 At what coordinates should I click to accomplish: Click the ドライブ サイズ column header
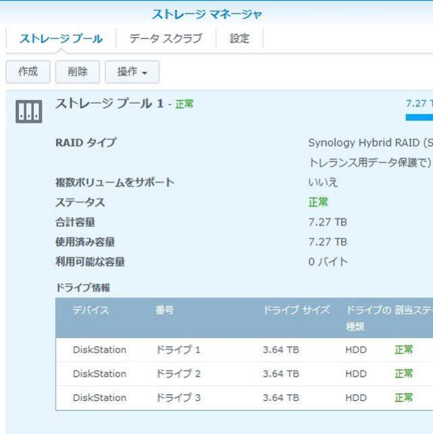pos(297,310)
